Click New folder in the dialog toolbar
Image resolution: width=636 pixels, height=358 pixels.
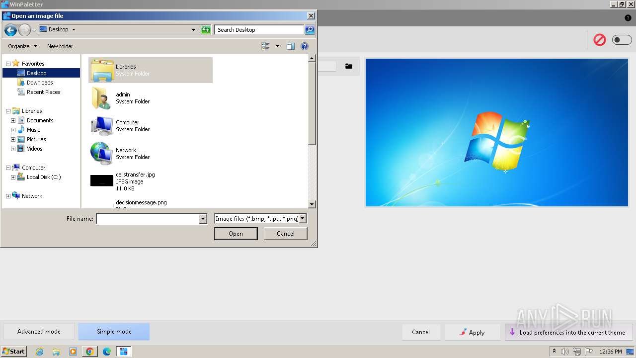[60, 46]
